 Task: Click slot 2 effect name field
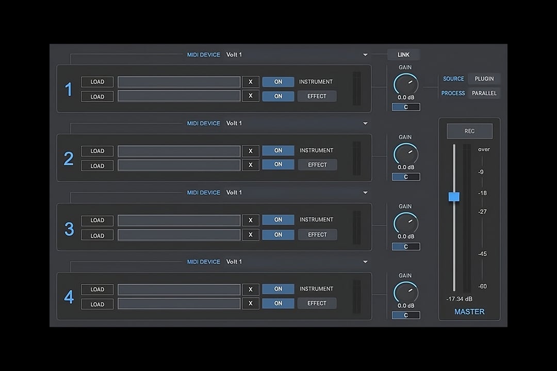pyautogui.click(x=179, y=165)
